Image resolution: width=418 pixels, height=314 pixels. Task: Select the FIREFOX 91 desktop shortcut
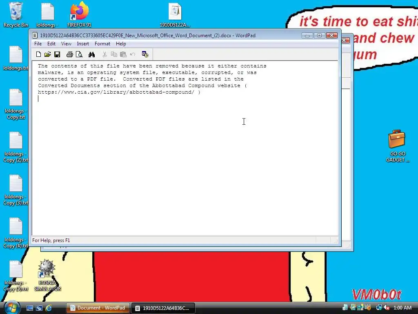coord(79,15)
